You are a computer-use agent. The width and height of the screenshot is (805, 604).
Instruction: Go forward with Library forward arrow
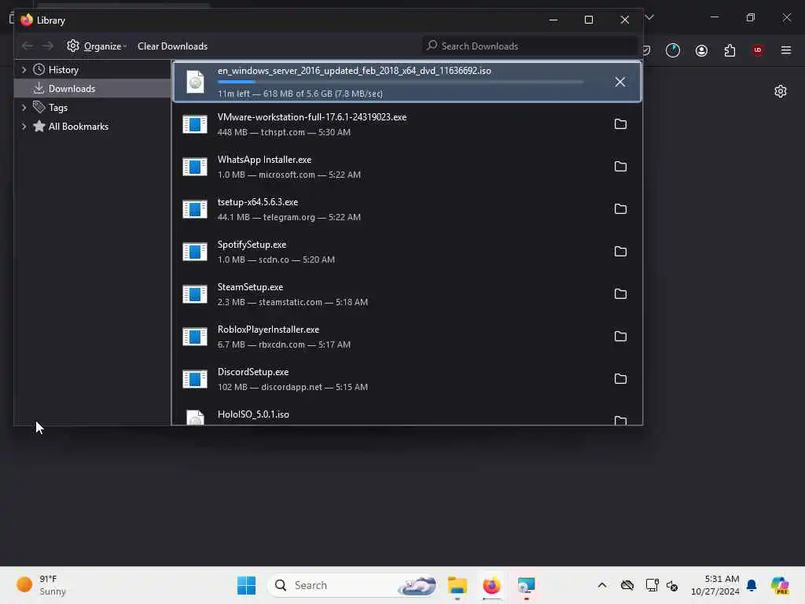point(48,46)
